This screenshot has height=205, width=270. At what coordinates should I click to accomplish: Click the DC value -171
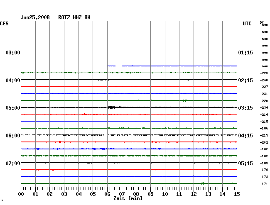[264, 184]
